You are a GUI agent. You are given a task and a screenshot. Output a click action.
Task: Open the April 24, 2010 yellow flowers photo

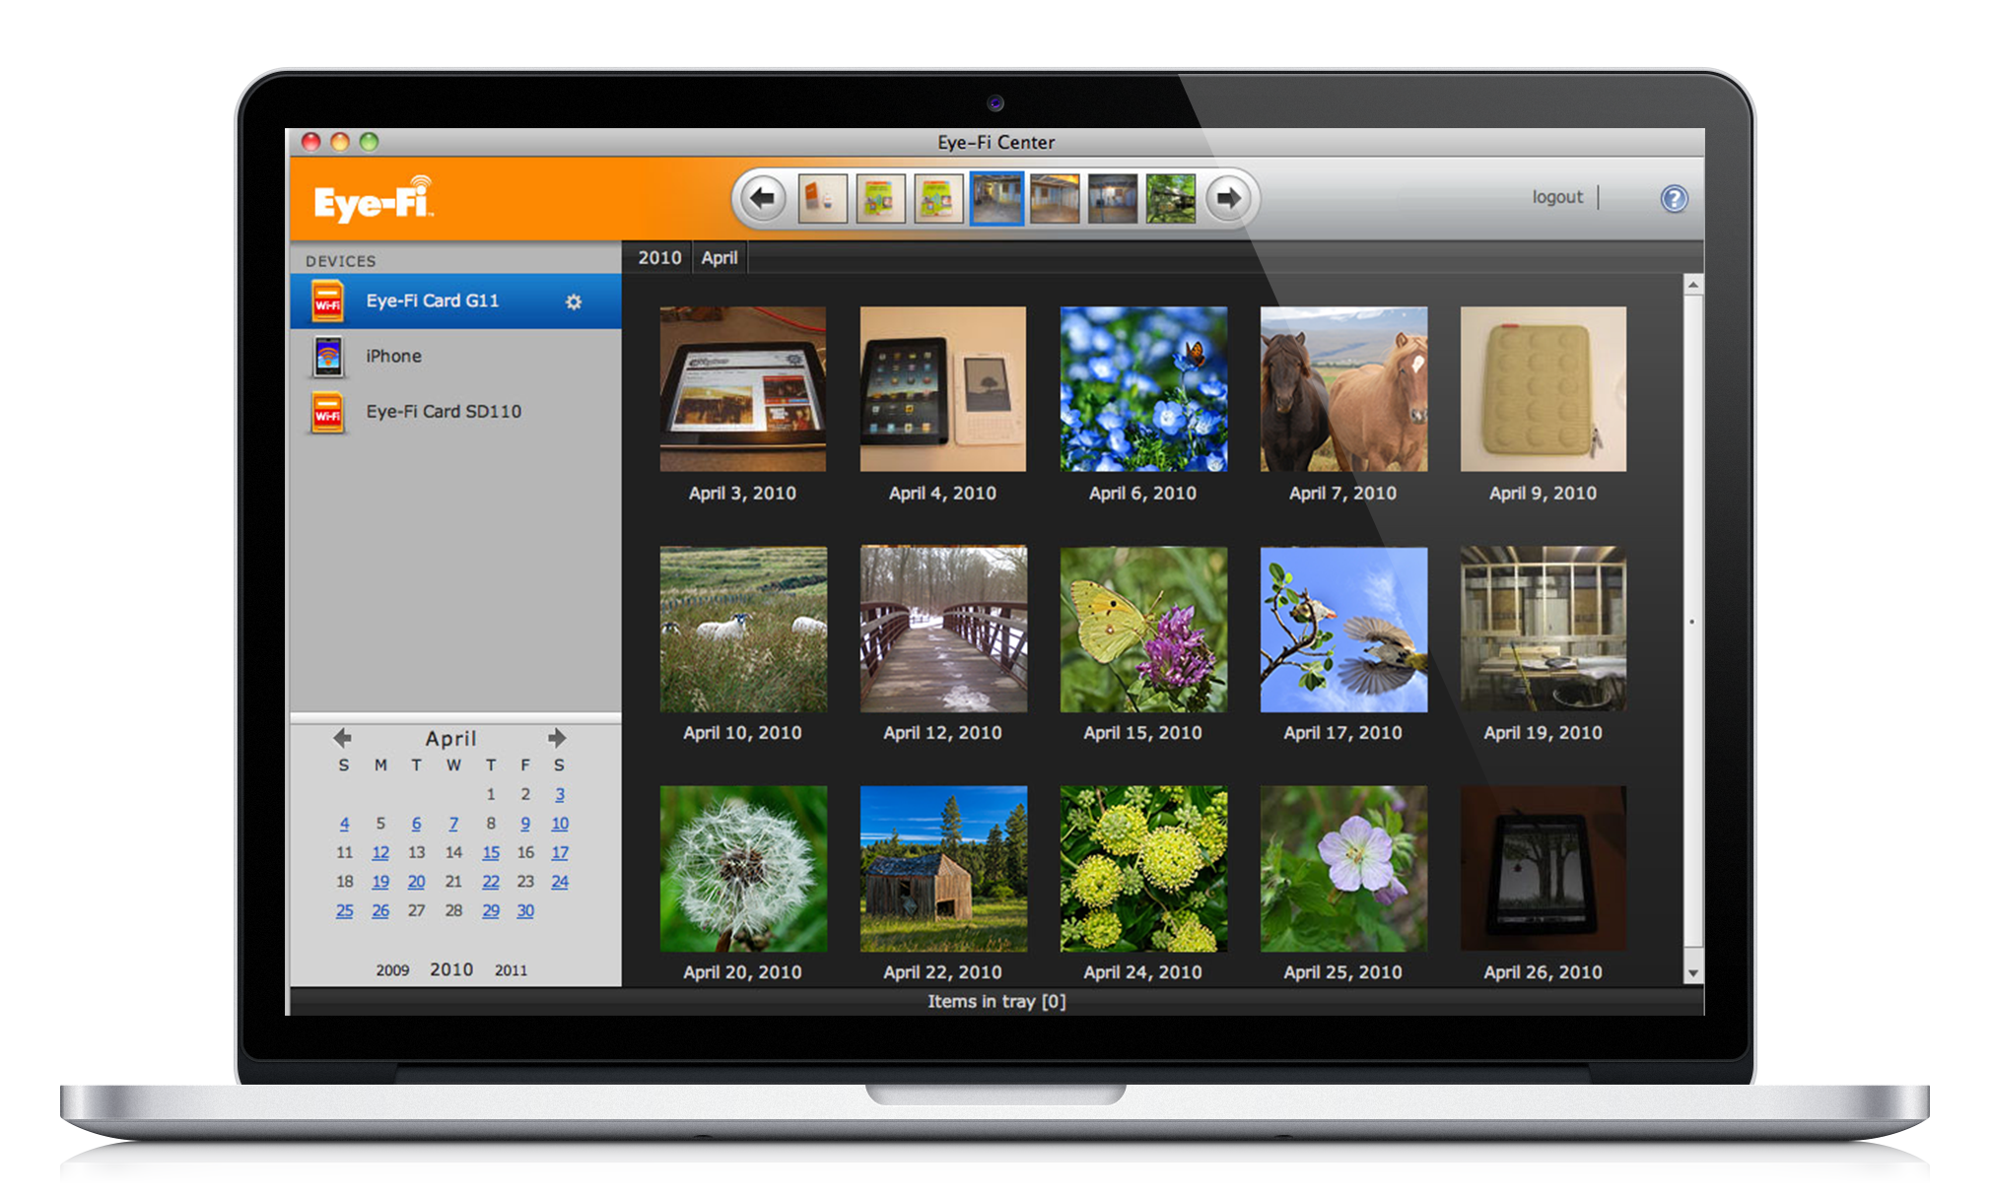(x=1143, y=869)
